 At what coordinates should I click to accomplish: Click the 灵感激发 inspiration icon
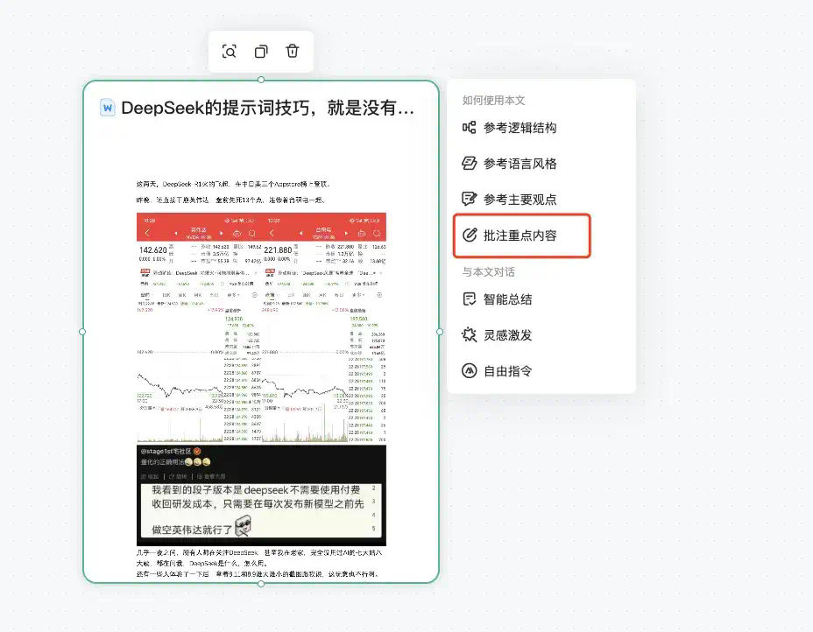tap(470, 334)
